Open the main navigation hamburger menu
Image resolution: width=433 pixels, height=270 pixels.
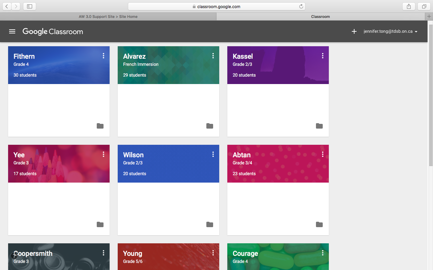(x=12, y=31)
